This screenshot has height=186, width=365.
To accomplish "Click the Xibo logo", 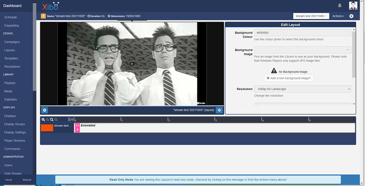I will [x=51, y=6].
